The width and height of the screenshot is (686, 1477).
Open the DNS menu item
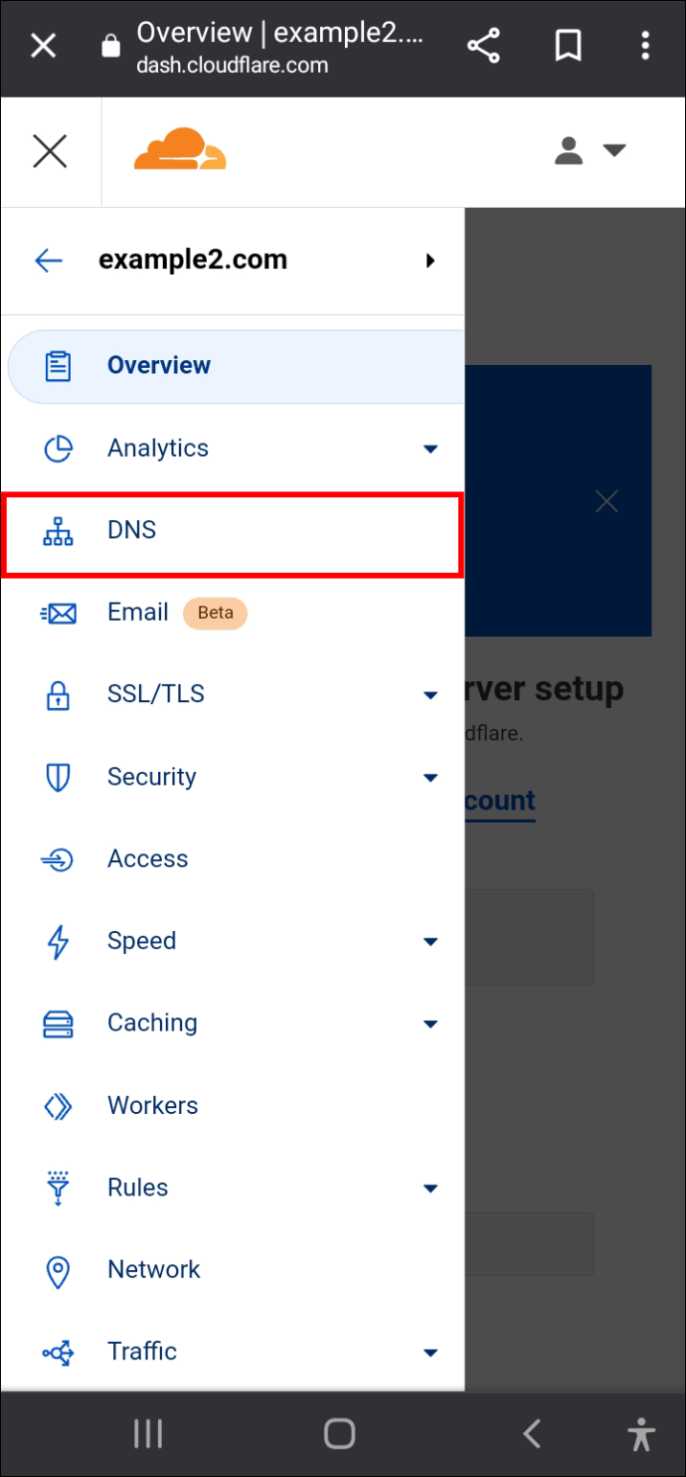coord(233,533)
